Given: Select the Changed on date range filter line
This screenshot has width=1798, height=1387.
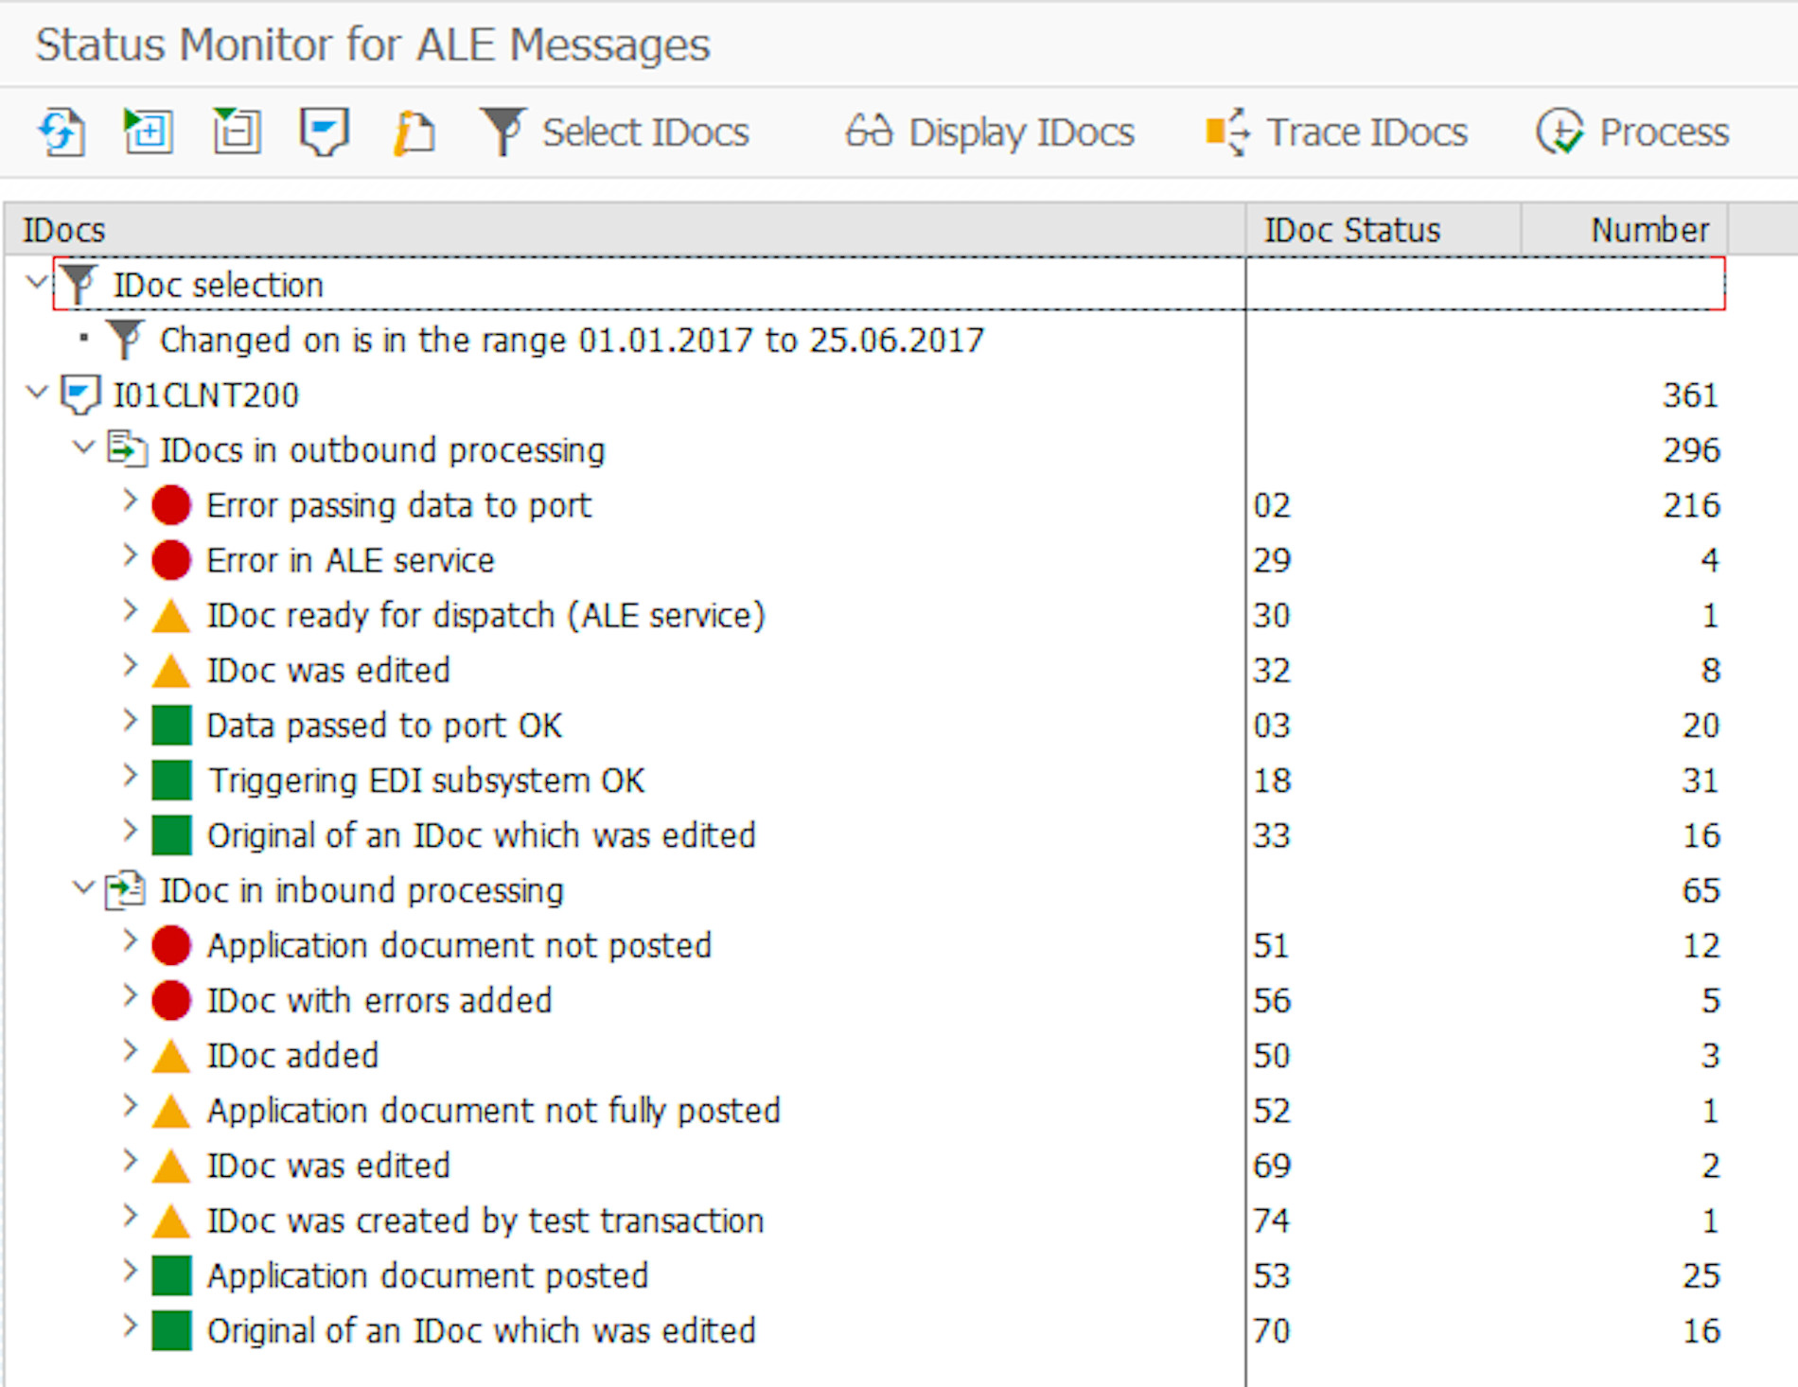Looking at the screenshot, I should (572, 340).
